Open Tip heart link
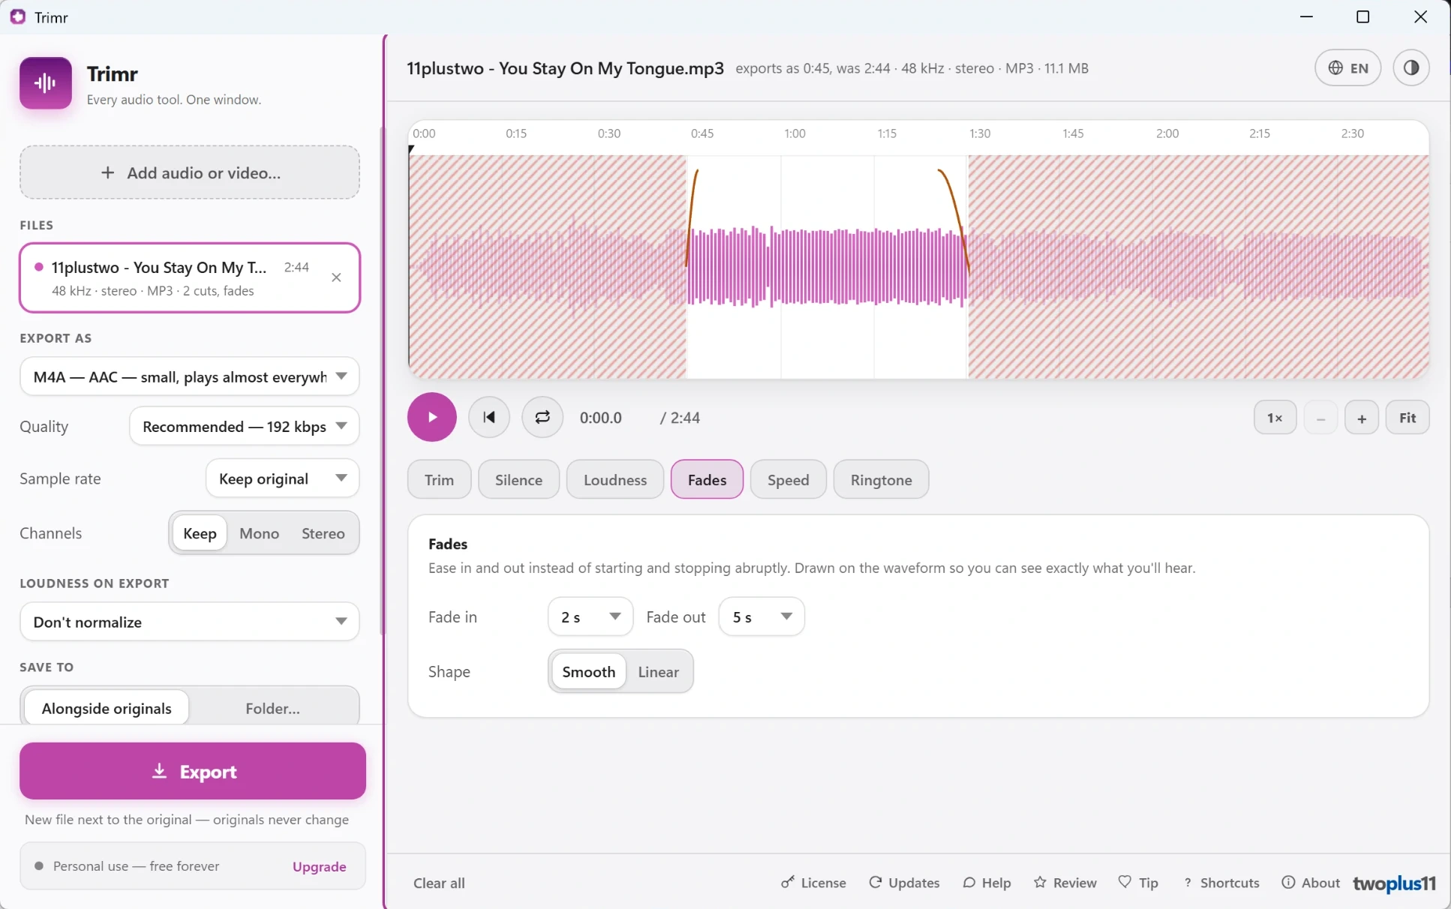1451x909 pixels. 1138,883
